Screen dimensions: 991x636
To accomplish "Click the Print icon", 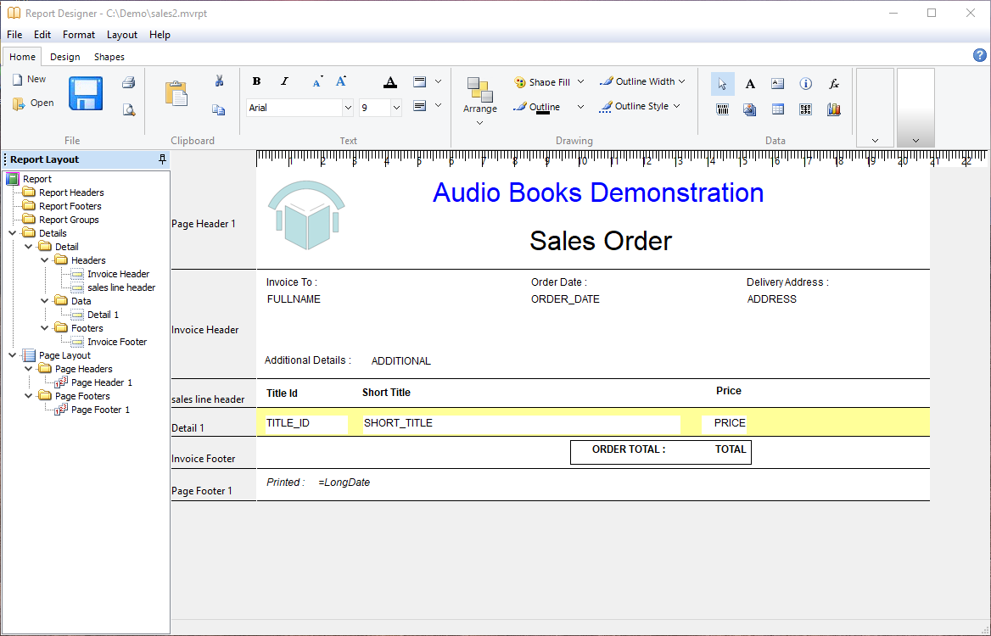I will coord(128,82).
